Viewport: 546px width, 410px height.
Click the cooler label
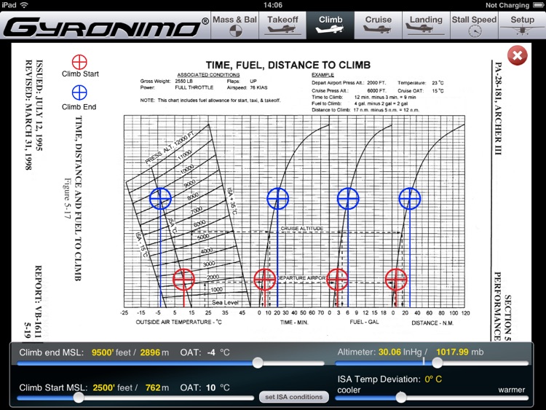coord(349,390)
